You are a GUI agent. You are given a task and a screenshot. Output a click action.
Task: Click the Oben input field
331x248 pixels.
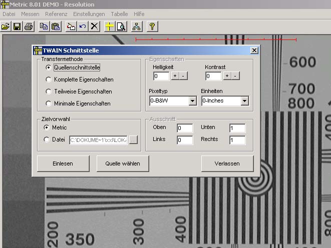[x=185, y=128]
